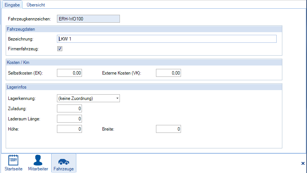307x173 pixels.
Task: Select the Eingabe tab
Action: click(12, 5)
